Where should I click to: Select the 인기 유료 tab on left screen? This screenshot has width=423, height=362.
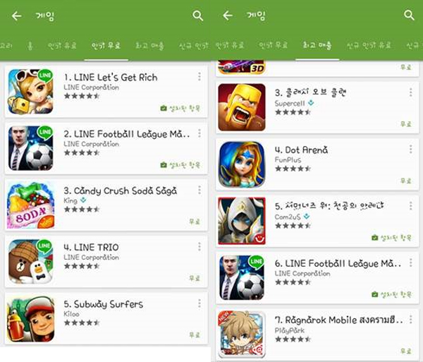point(62,46)
